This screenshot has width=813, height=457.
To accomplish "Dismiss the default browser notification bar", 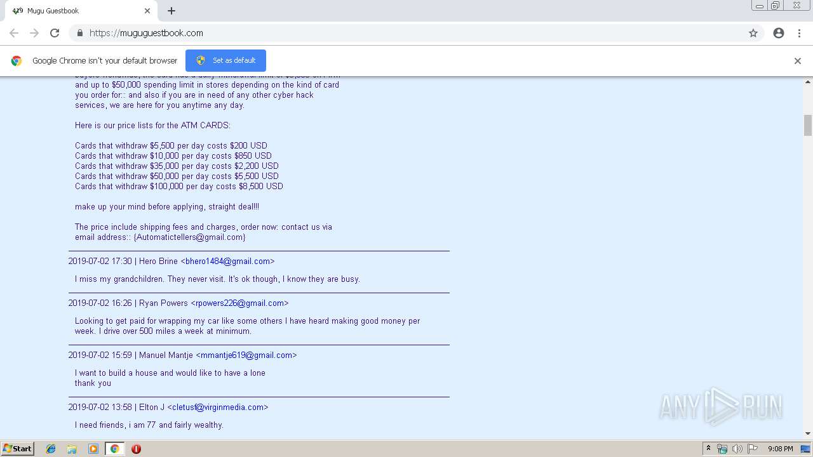I will 797,61.
